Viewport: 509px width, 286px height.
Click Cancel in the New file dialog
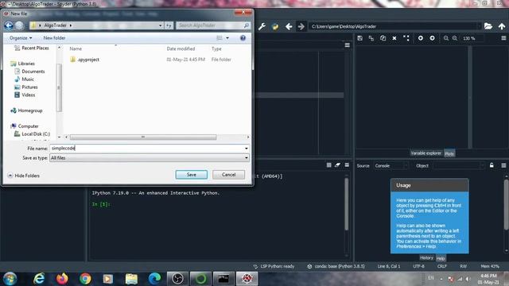[228, 175]
